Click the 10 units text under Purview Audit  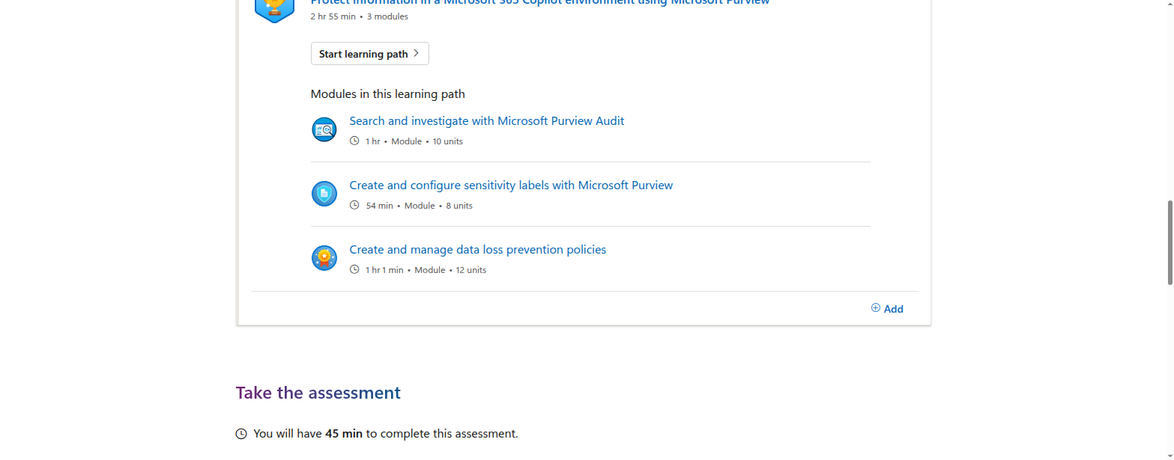[x=448, y=141]
